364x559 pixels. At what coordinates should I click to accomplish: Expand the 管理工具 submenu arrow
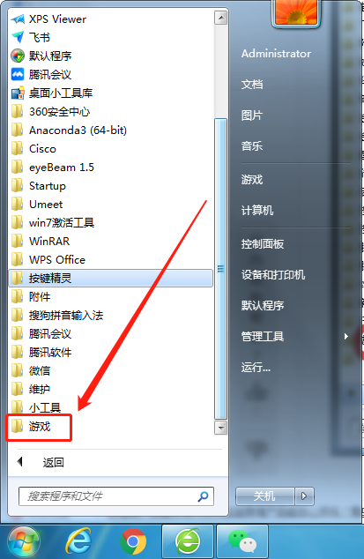[345, 336]
